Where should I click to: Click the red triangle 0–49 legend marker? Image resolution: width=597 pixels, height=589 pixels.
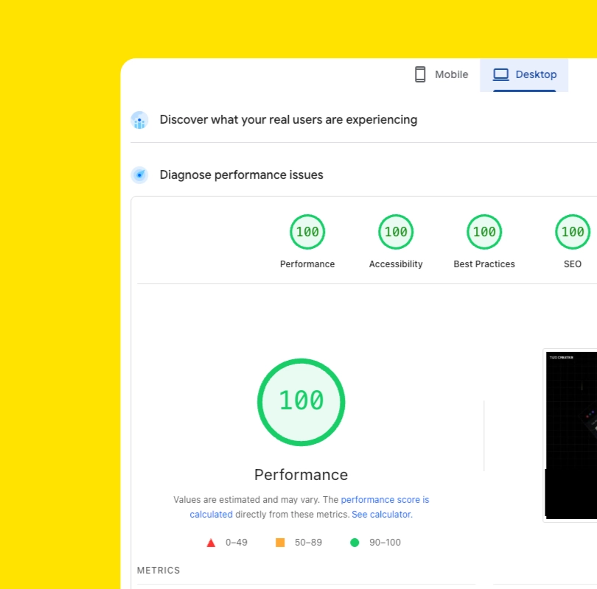click(211, 543)
